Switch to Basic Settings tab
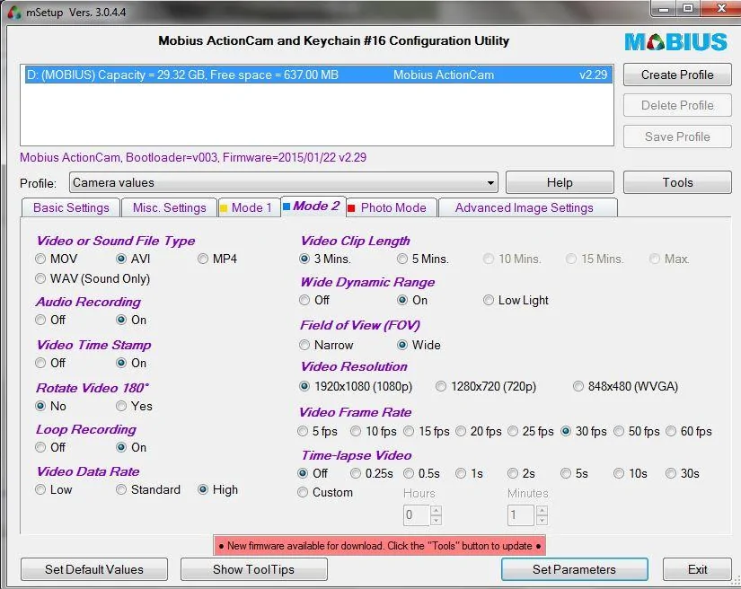 click(71, 207)
